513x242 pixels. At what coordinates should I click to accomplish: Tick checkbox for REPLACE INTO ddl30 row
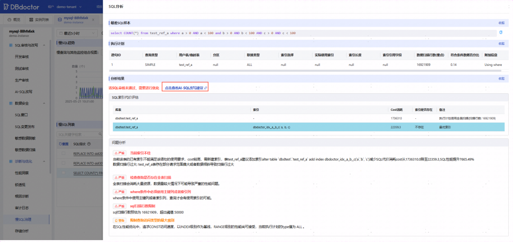coord(64,163)
